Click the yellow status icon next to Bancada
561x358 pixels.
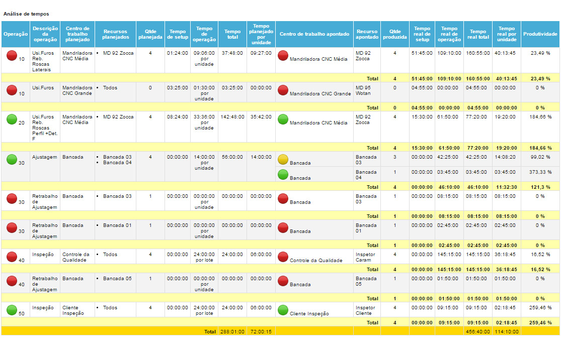tap(283, 160)
